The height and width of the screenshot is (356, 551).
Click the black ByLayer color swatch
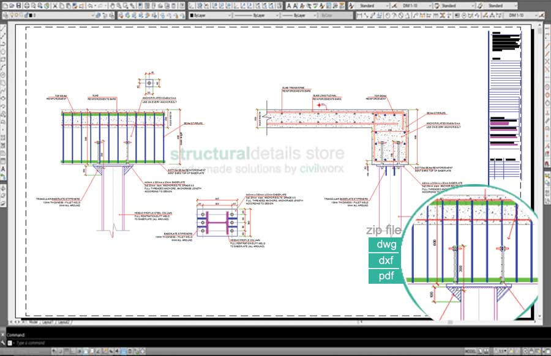[192, 15]
